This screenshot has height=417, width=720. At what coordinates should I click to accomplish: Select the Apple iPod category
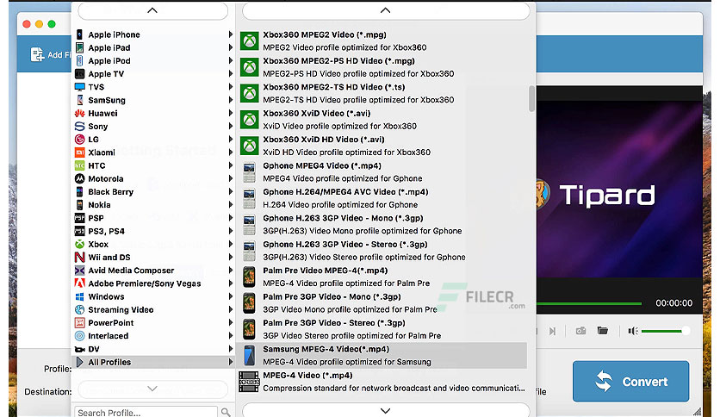(154, 60)
